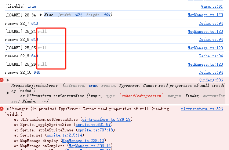Open MapManage.ts:120 link on 25_26 row
The width and height of the screenshot is (229, 150).
pos(205,64)
